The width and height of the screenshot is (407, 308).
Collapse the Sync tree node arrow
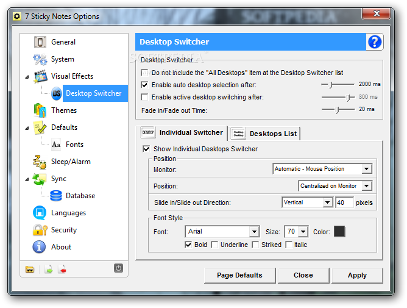(x=27, y=179)
